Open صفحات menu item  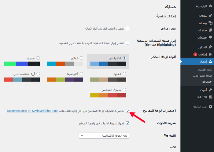click(x=197, y=30)
